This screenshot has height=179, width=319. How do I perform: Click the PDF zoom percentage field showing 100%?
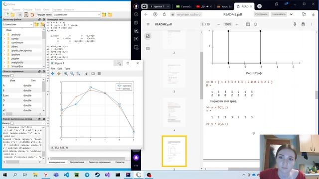coord(228,24)
